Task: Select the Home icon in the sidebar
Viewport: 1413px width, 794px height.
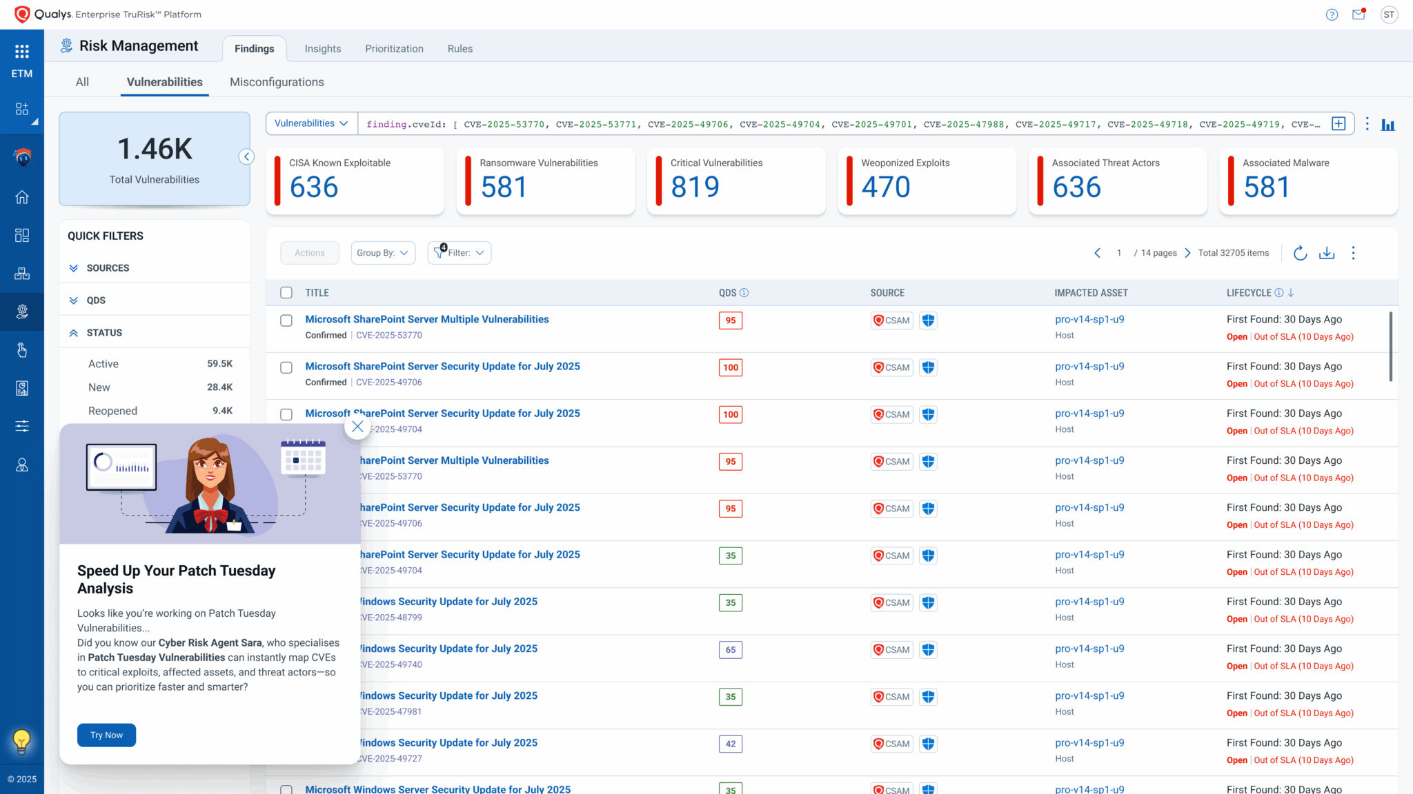Action: 22,197
